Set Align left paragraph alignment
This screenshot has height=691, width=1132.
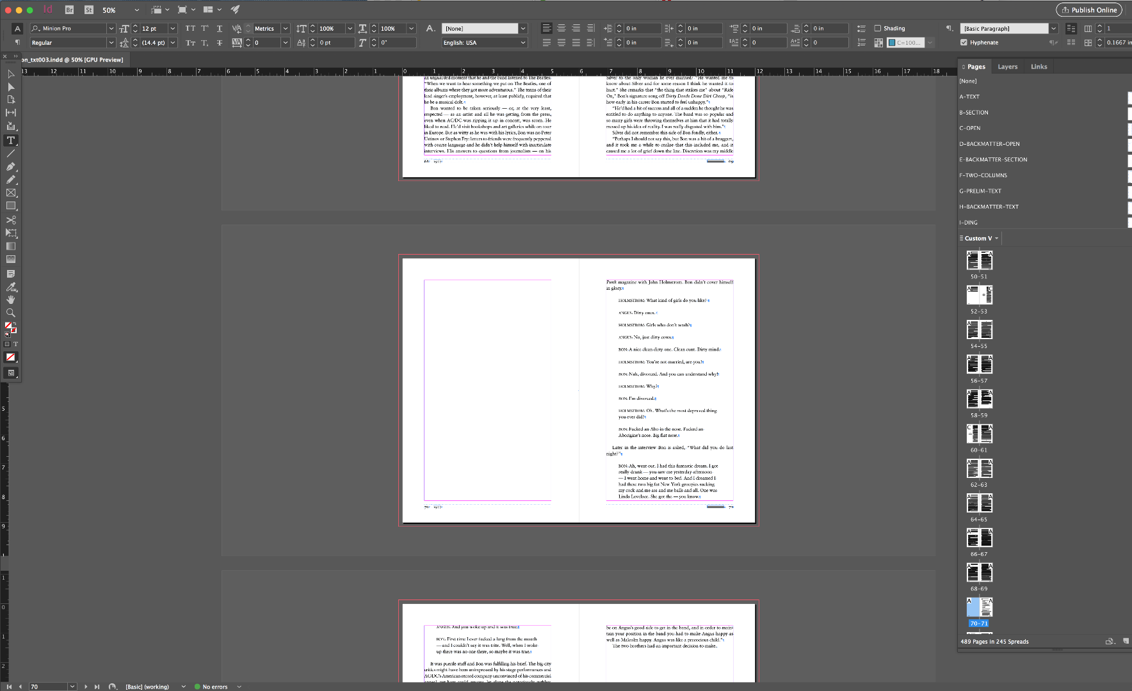[546, 28]
